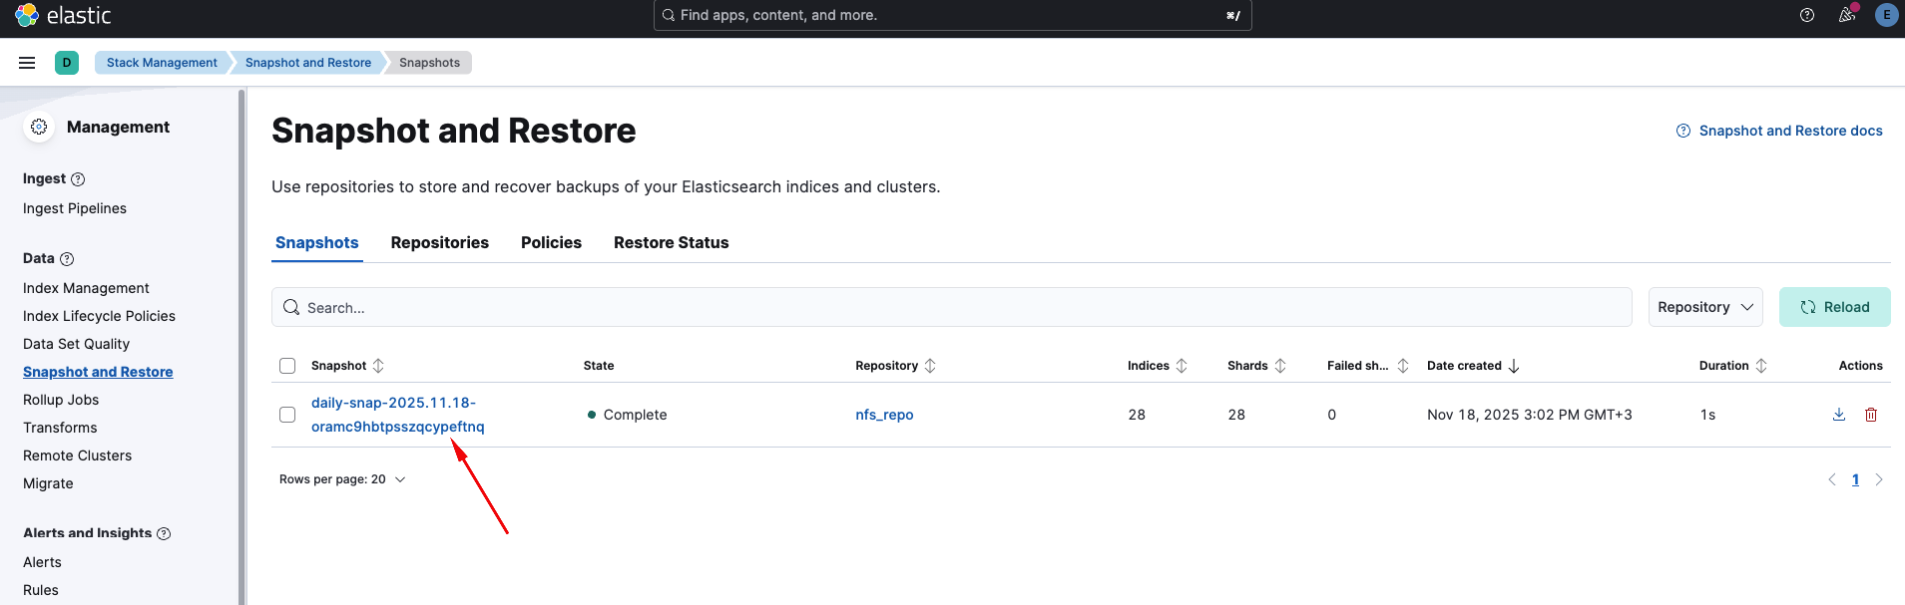The image size is (1905, 605).
Task: Click the Ingest section help icon
Action: point(78,179)
